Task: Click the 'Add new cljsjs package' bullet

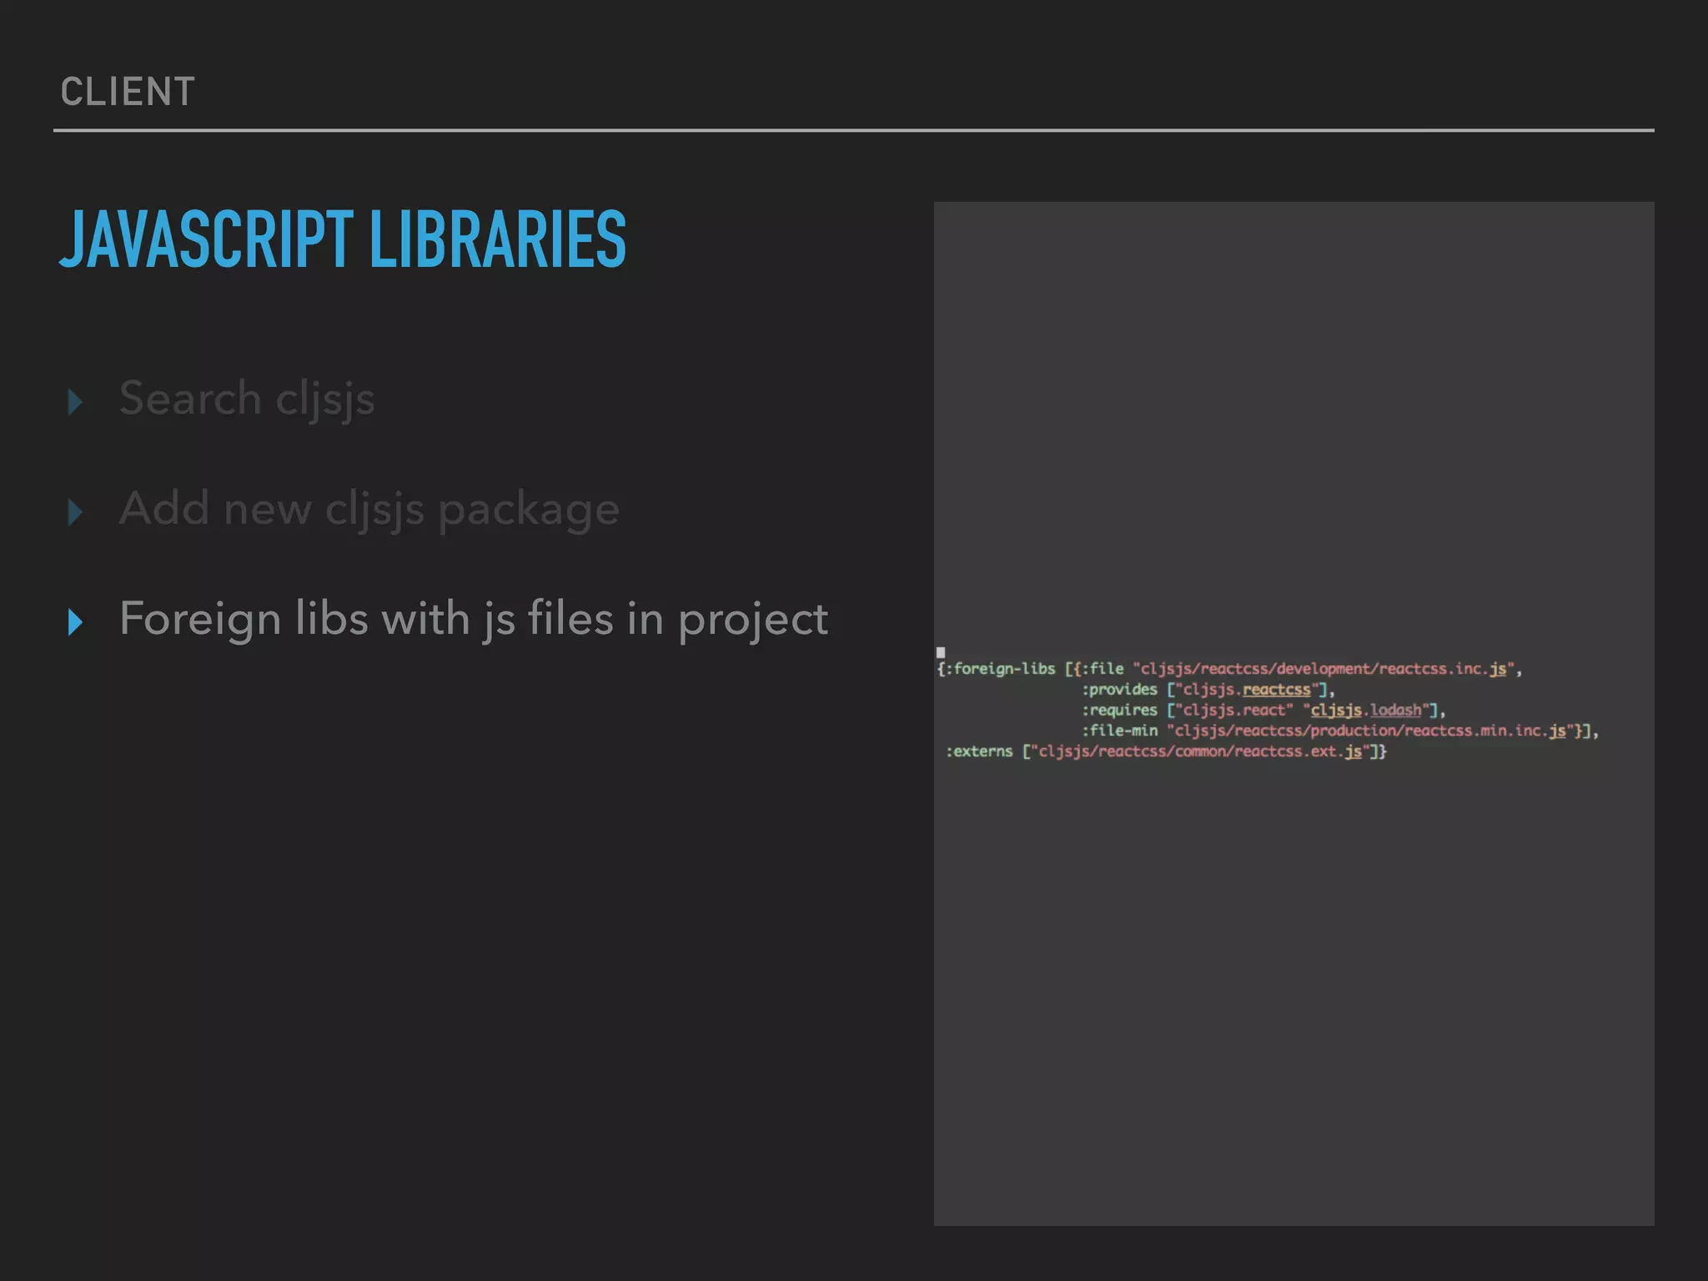Action: (x=369, y=509)
